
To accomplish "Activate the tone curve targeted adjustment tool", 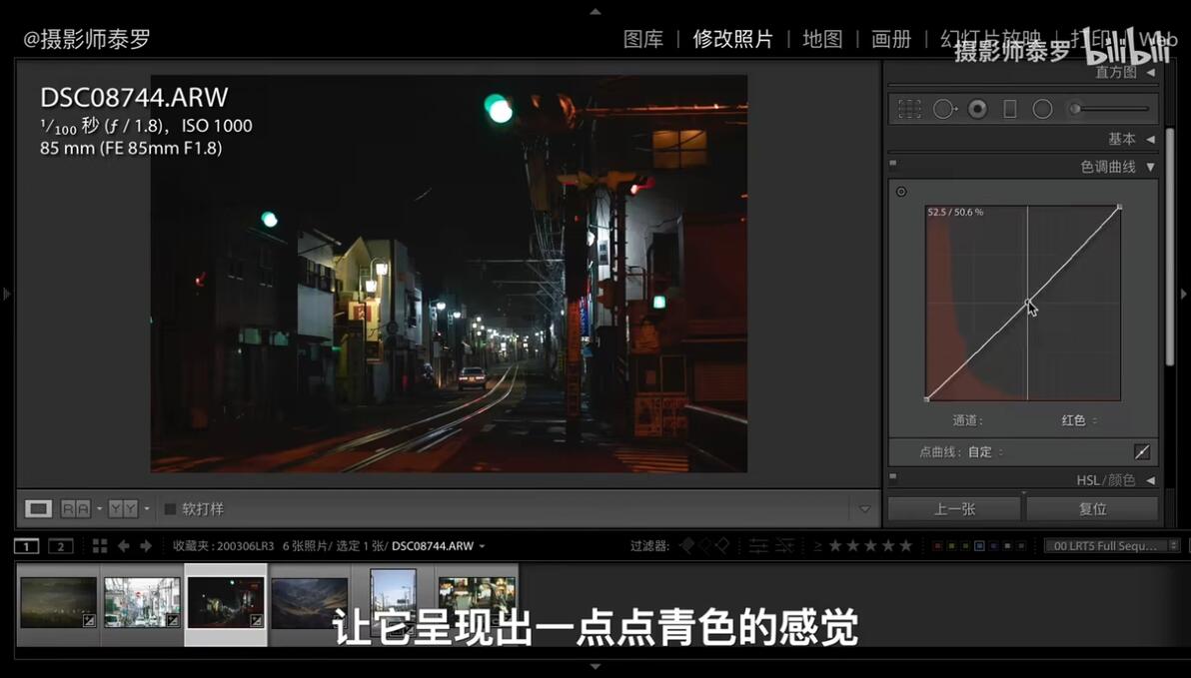I will 901,192.
